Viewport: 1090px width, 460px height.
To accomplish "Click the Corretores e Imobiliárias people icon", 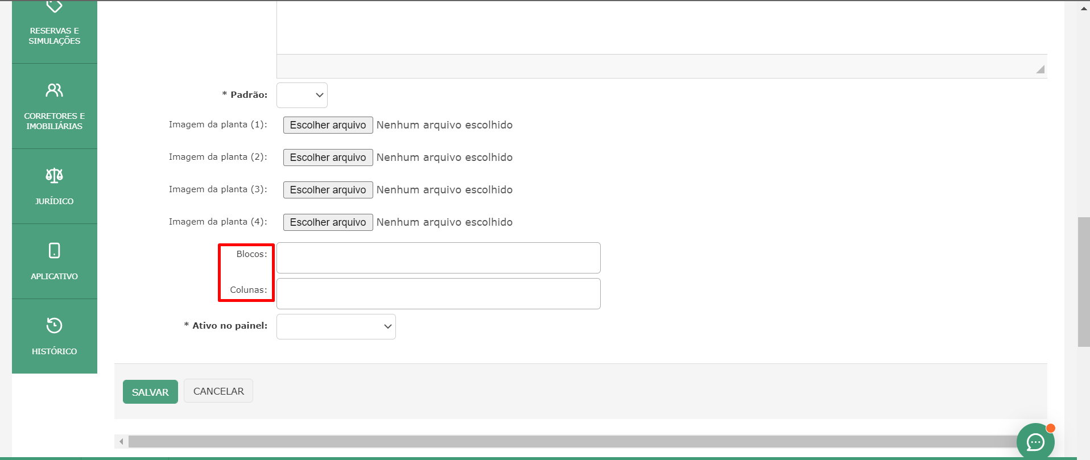I will coord(55,90).
